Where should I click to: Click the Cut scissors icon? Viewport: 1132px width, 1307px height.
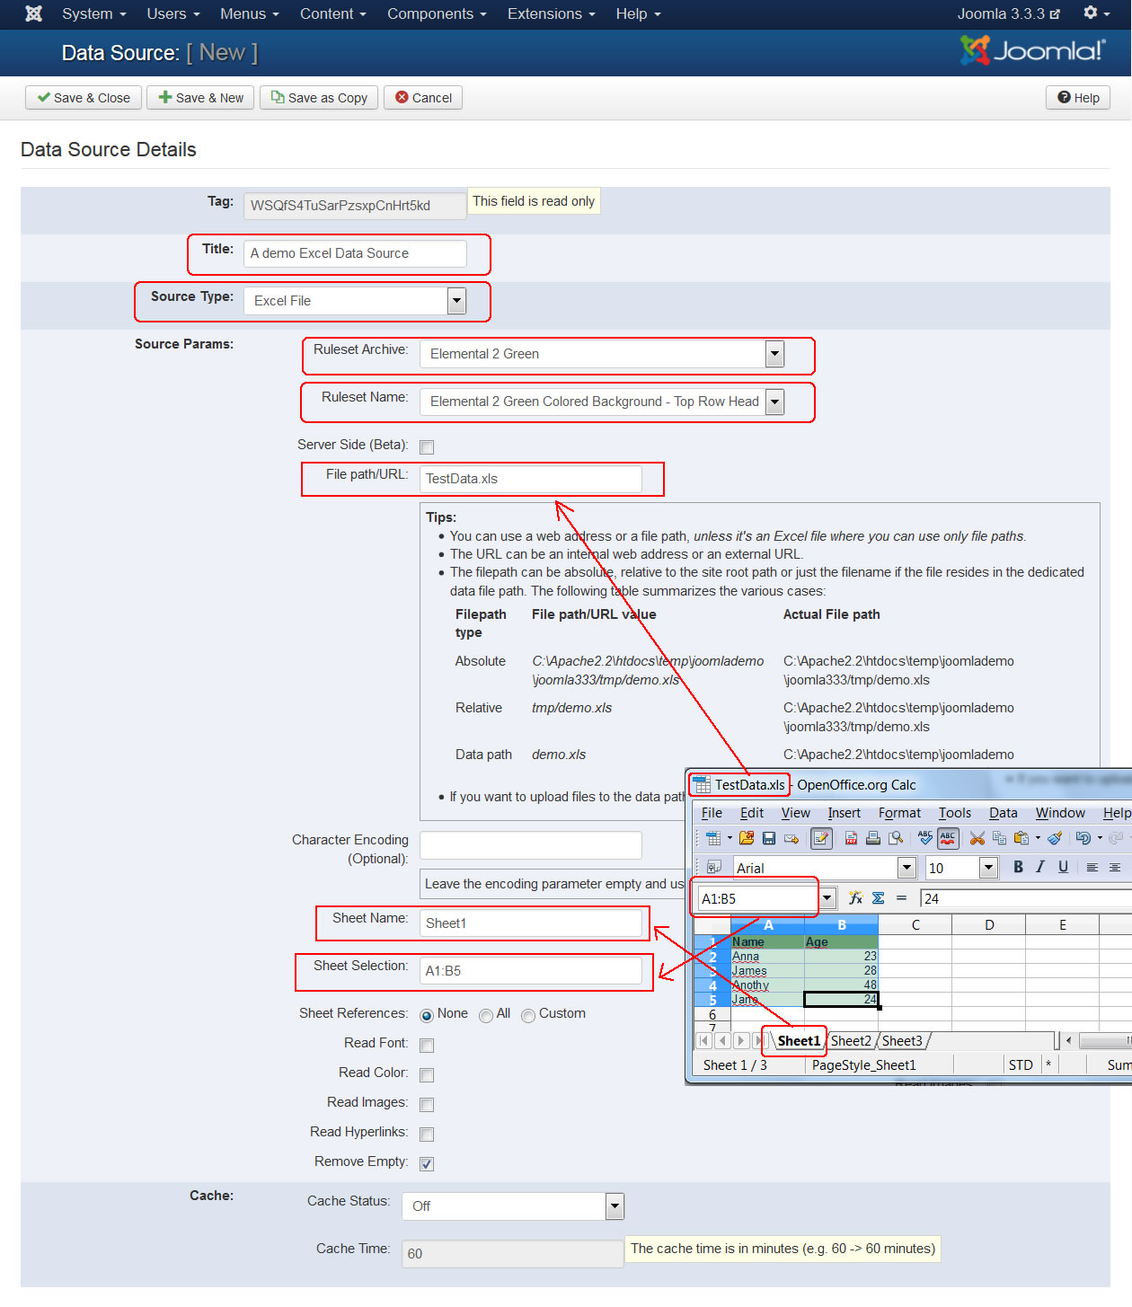[x=977, y=838]
